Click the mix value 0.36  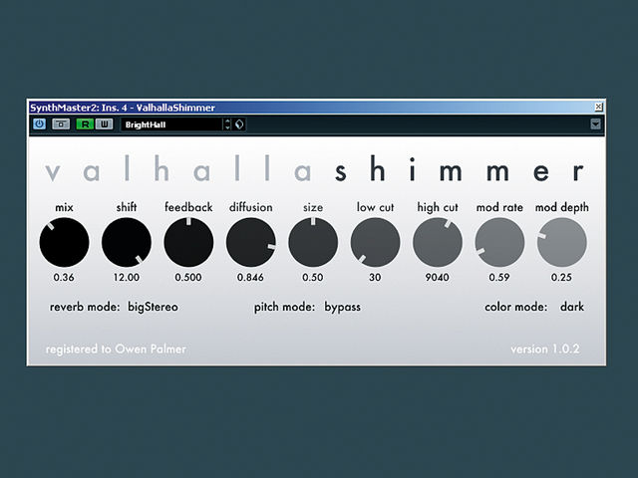click(x=64, y=277)
